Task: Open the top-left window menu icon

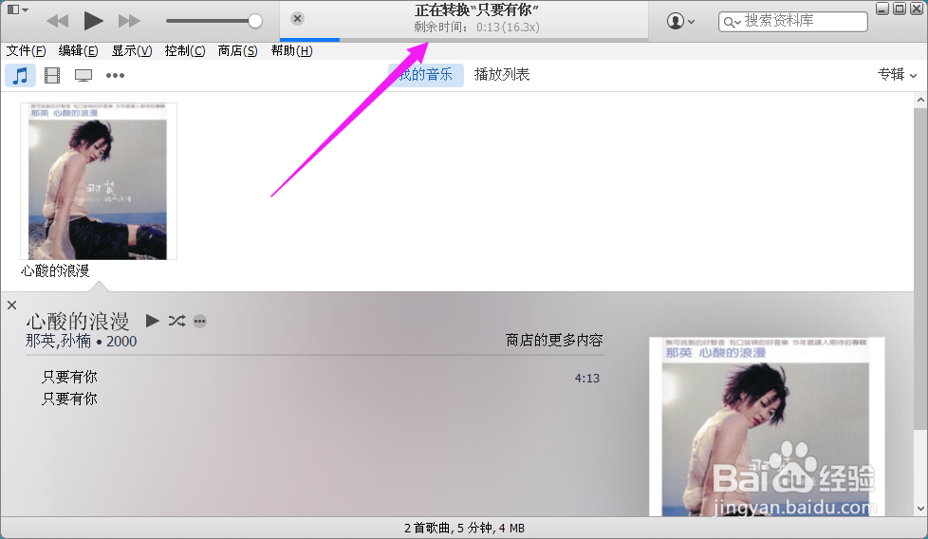Action: pos(16,9)
